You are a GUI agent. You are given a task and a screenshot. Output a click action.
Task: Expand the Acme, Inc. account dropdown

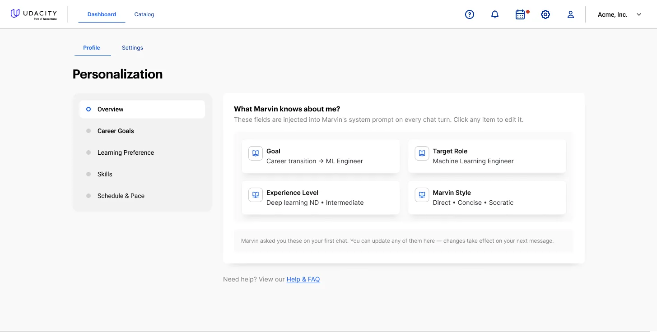639,14
